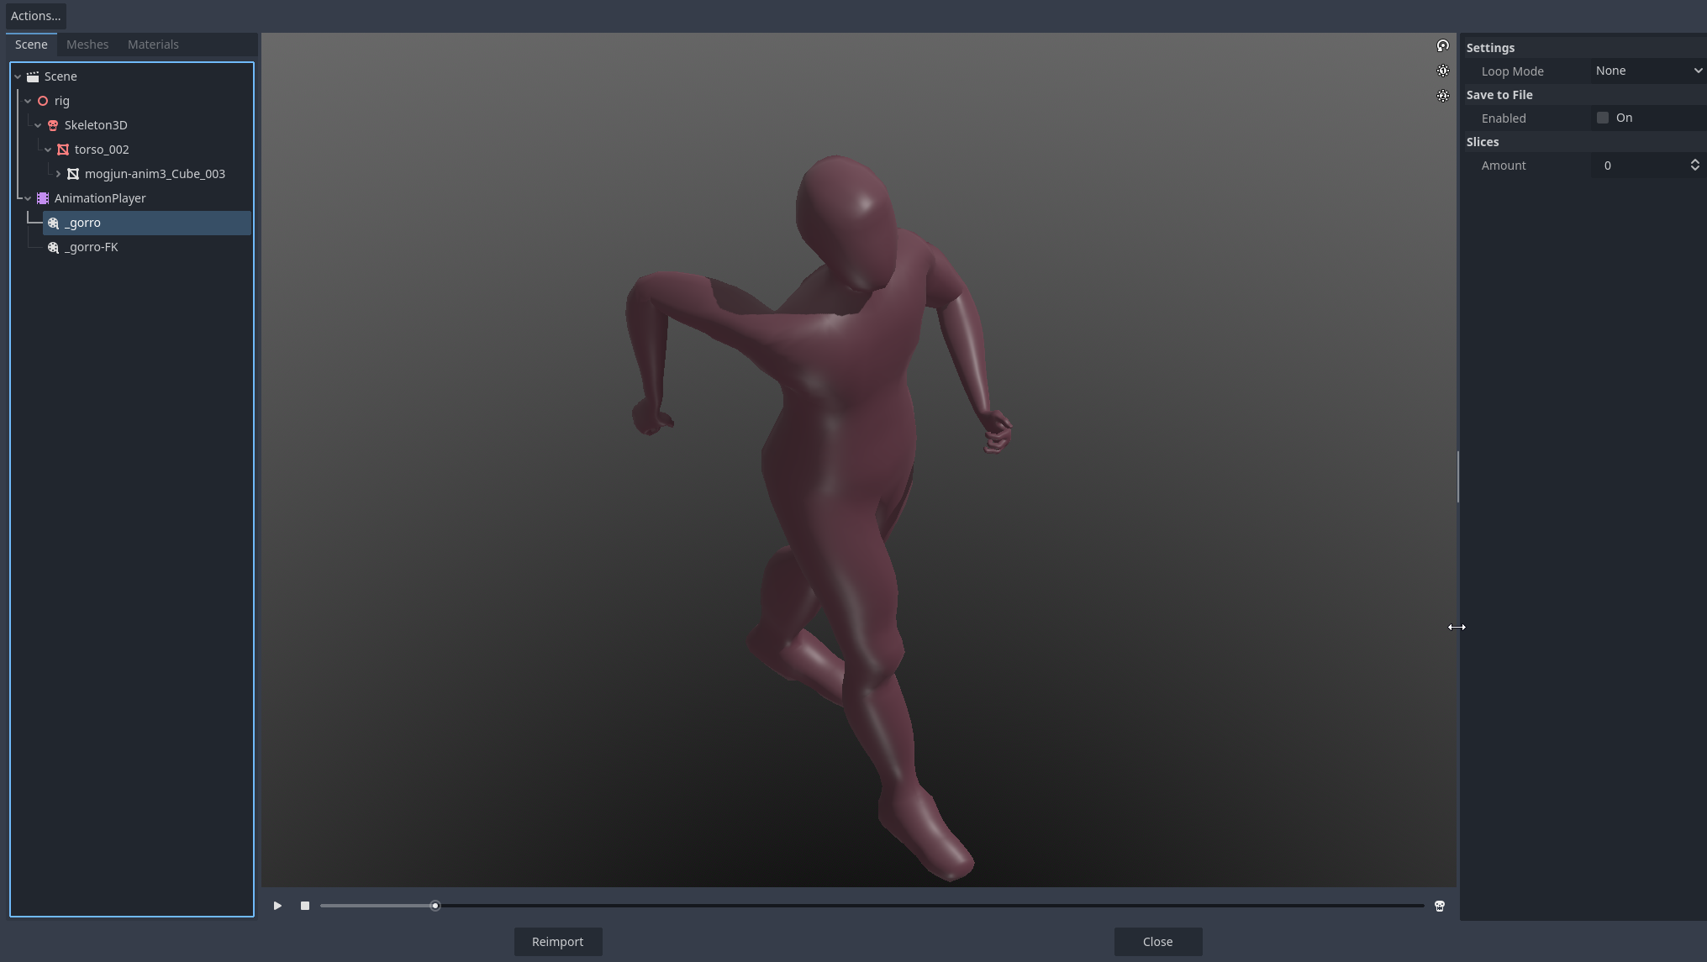Screen dimensions: 1707x962
Task: Click the Skeleton3D node icon
Action: coord(53,125)
